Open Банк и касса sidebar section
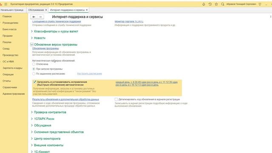 tap(9, 29)
